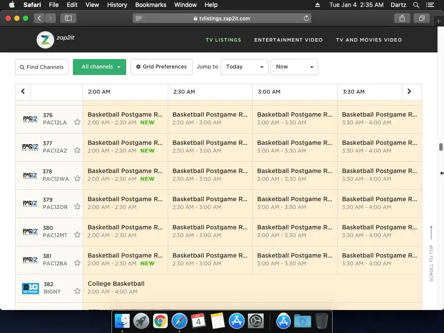
Task: Go back with Safari back arrow
Action: pyautogui.click(x=39, y=18)
